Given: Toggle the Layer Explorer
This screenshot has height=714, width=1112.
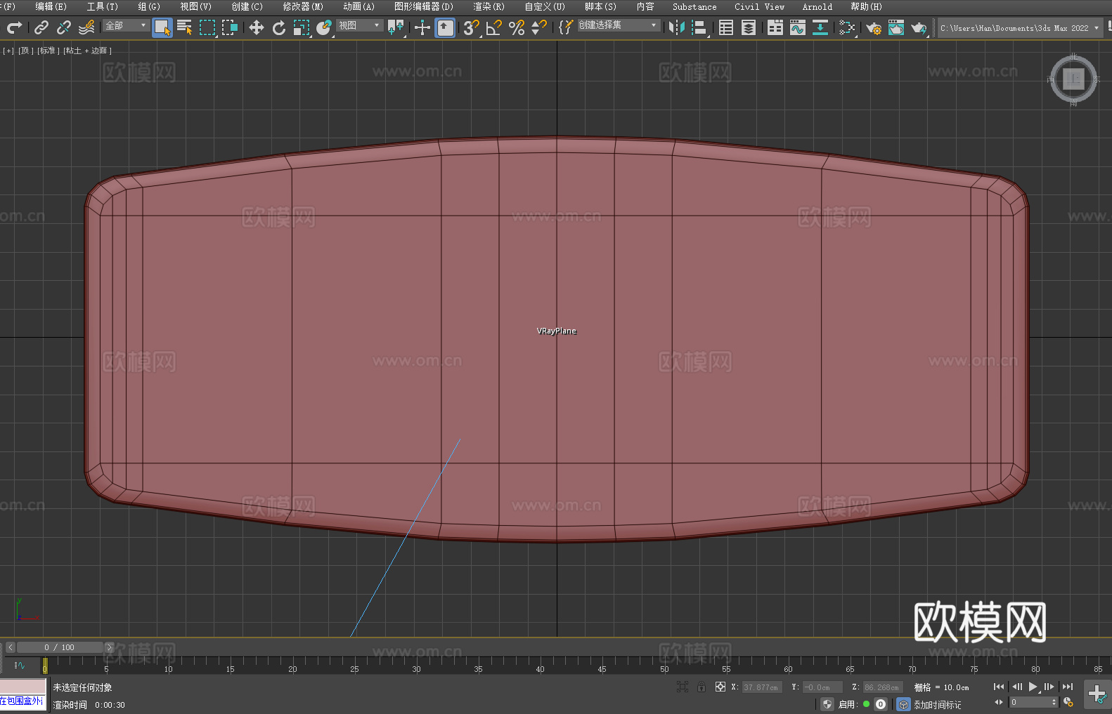Looking at the screenshot, I should pos(749,27).
